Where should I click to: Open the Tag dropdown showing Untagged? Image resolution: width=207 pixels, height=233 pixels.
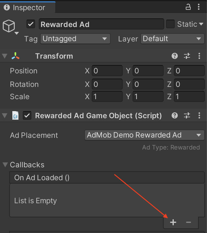point(75,39)
